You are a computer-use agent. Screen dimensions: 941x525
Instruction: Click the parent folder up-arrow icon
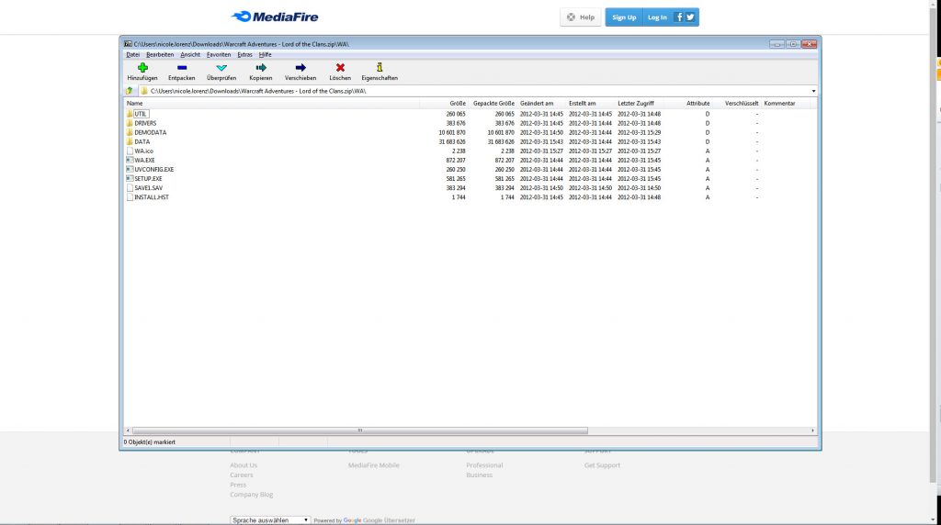pos(130,91)
